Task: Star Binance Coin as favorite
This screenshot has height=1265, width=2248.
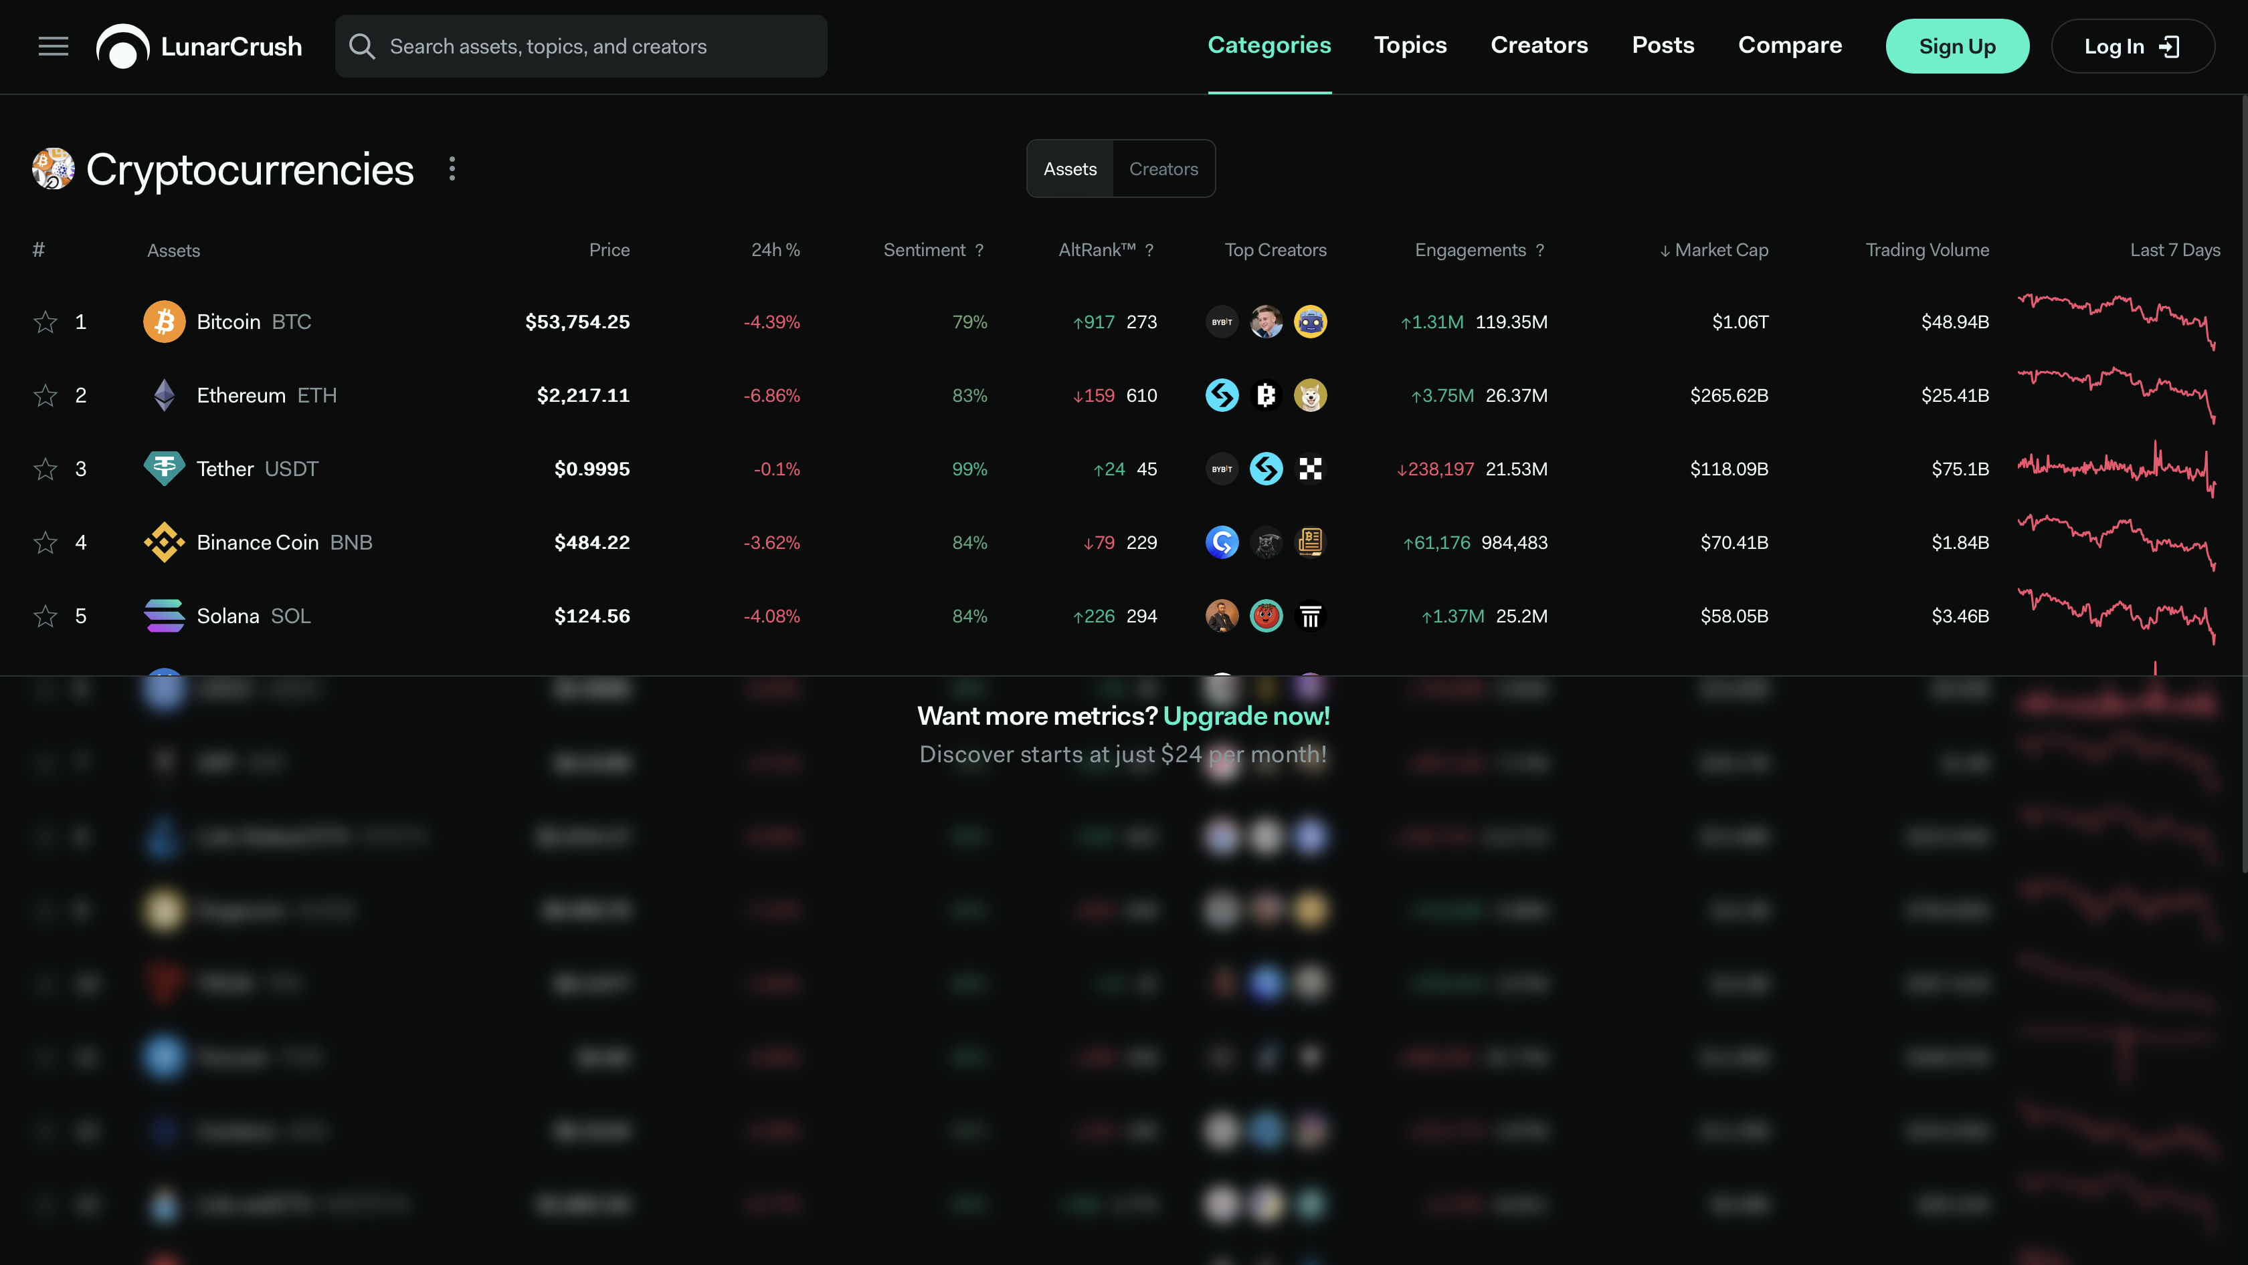Action: (x=45, y=543)
